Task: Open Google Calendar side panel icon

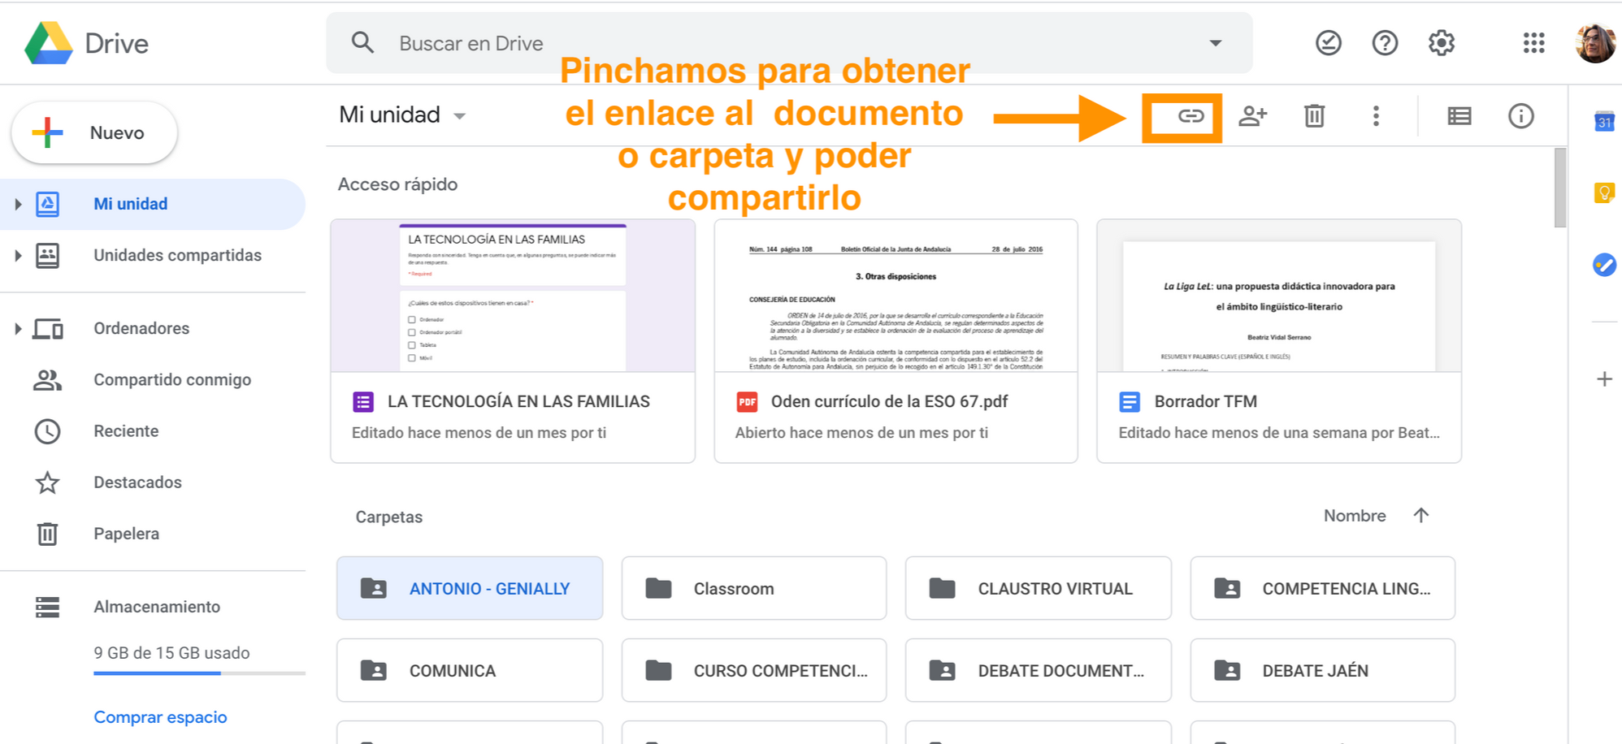Action: pyautogui.click(x=1603, y=122)
